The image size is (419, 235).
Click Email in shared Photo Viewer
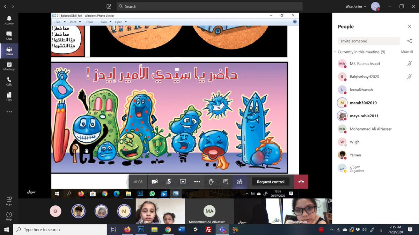[x=90, y=22]
